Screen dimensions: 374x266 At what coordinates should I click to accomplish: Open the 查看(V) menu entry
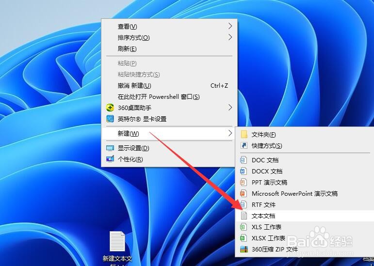tap(169, 27)
